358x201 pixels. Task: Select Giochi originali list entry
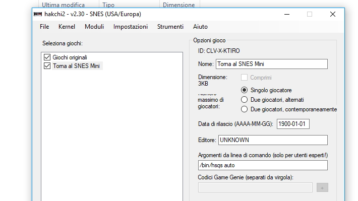(x=70, y=57)
